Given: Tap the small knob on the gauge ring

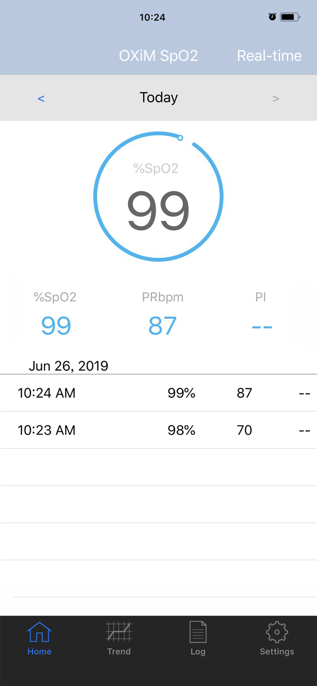Looking at the screenshot, I should 180,138.
